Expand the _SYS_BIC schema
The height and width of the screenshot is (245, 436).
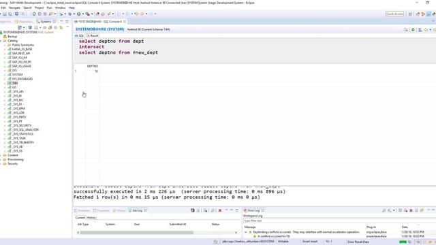coord(5,100)
